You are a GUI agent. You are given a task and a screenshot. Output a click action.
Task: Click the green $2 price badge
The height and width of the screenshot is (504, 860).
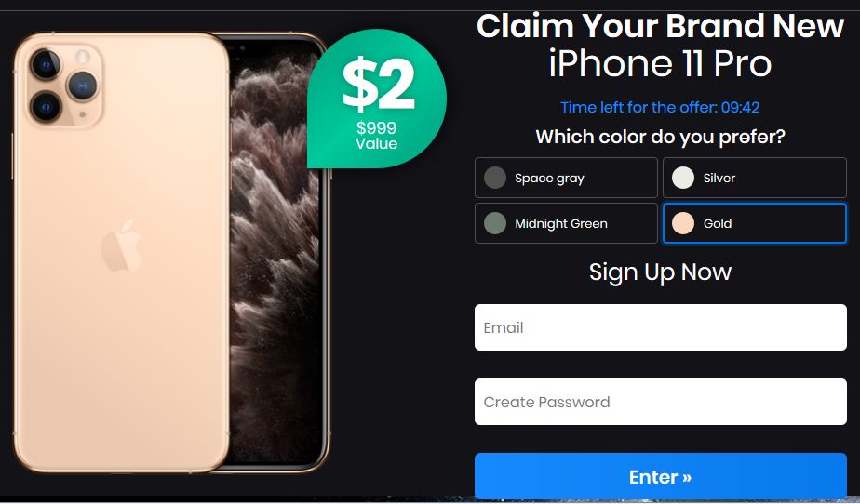point(377,99)
